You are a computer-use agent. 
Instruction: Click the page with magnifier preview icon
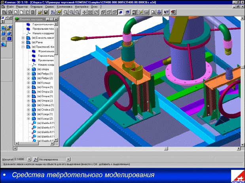(x=153, y=12)
